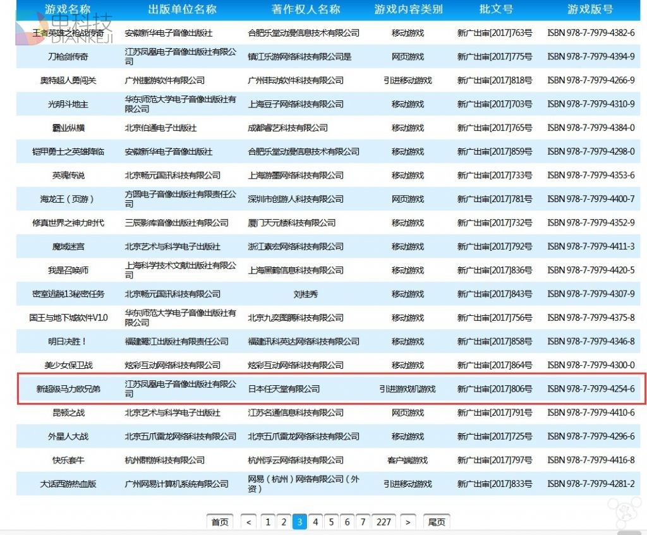The image size is (647, 535).
Task: Click the 游戏内容类别 column header
Action: [x=408, y=9]
